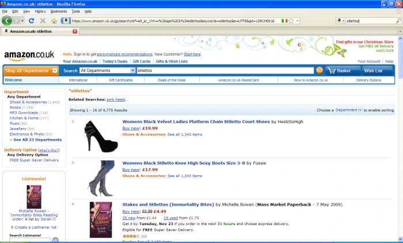Click the star rating for Stakes and Stilettos
This screenshot has width=403, height=243.
[131, 236]
